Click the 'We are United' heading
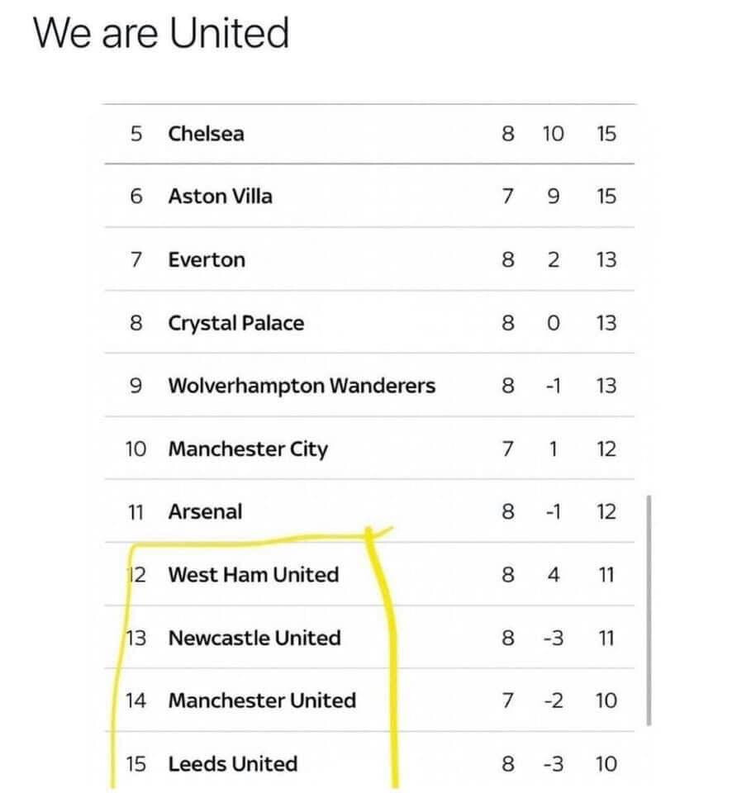 (161, 34)
